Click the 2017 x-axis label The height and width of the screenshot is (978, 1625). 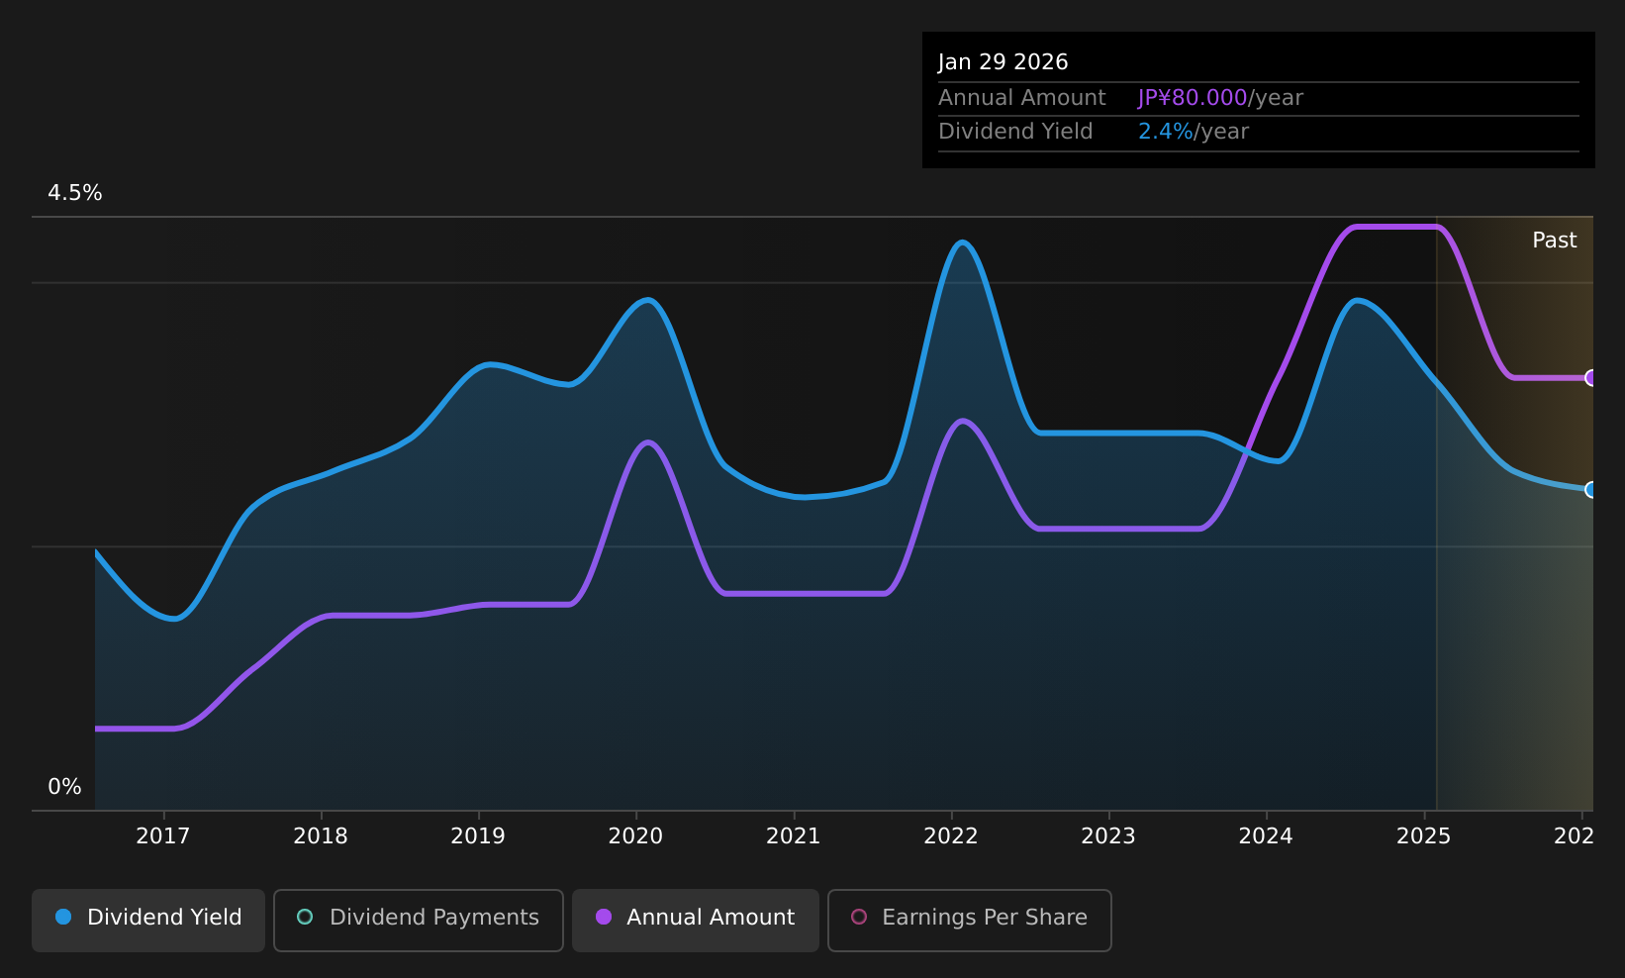163,836
